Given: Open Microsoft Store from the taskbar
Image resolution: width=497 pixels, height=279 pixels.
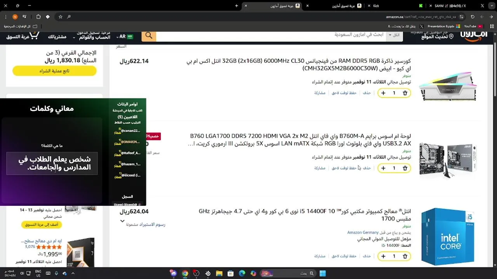Looking at the screenshot, I should (231, 273).
